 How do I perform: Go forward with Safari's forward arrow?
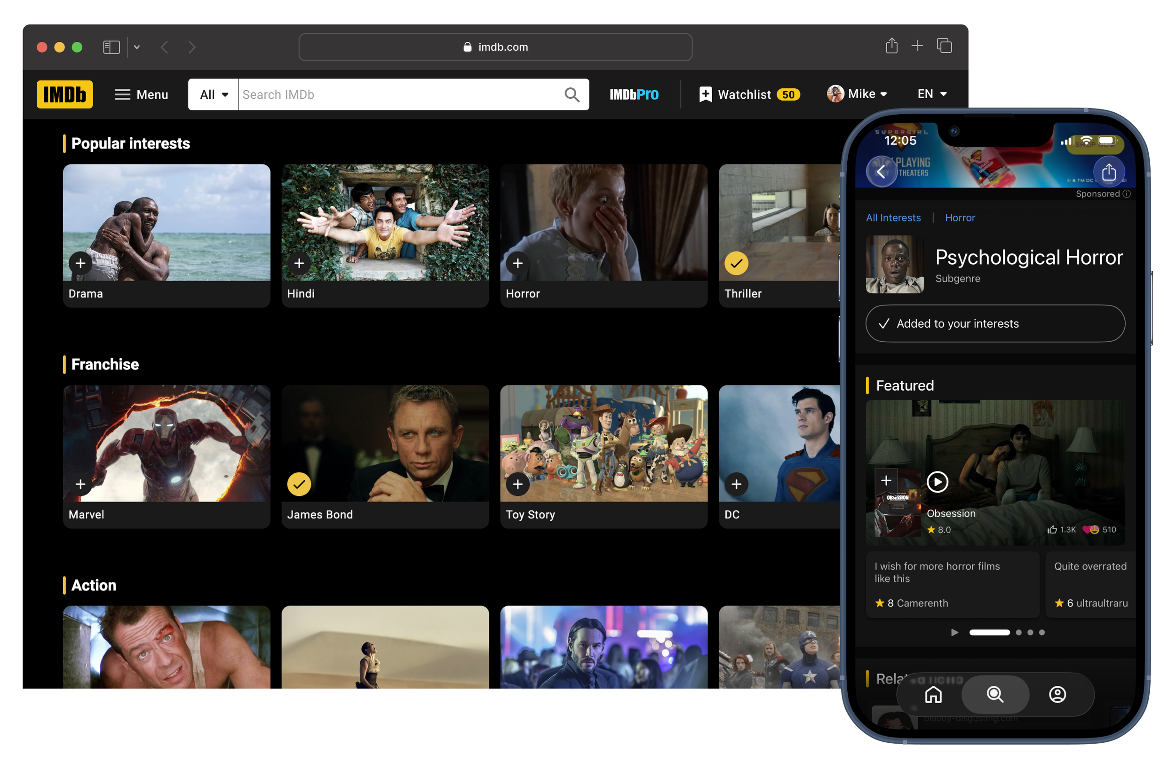click(192, 47)
